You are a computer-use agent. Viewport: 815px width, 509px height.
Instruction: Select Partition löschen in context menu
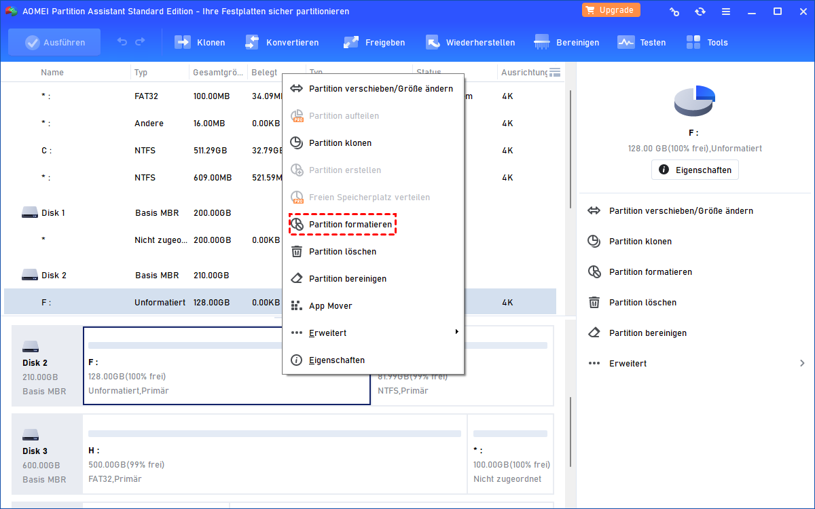click(342, 251)
